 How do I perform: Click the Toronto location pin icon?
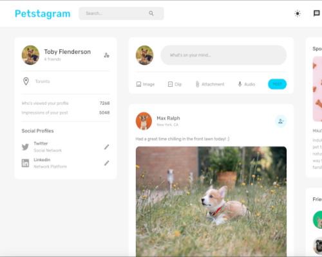click(x=26, y=82)
